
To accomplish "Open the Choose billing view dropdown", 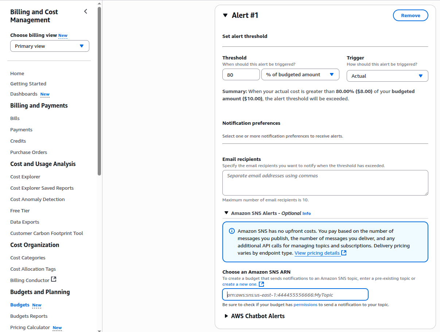I will (50, 46).
